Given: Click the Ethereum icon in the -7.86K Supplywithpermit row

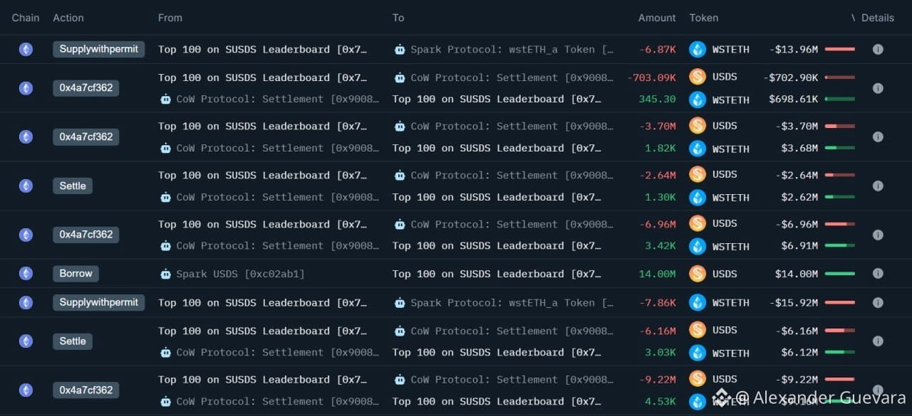Looking at the screenshot, I should (26, 302).
